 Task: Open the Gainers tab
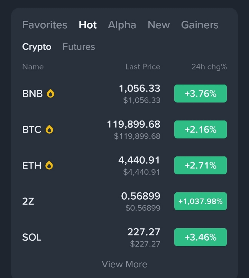pyautogui.click(x=200, y=25)
